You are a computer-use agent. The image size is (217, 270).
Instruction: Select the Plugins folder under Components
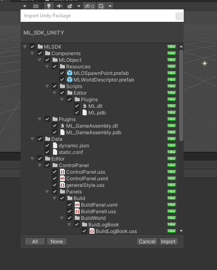click(x=99, y=119)
